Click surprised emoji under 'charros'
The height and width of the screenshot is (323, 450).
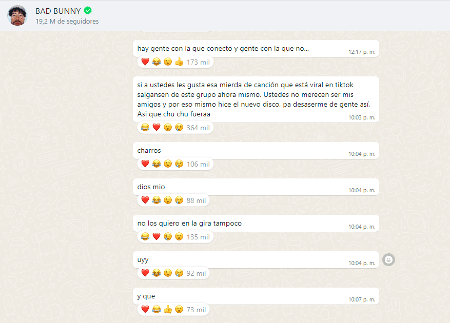point(168,164)
